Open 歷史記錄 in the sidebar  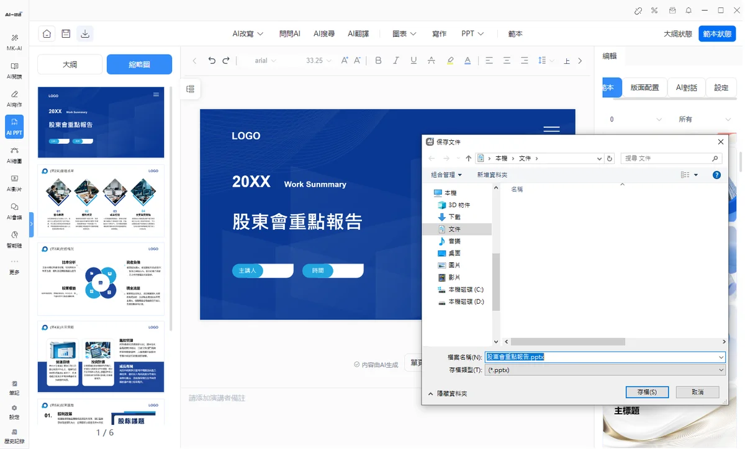pyautogui.click(x=14, y=436)
